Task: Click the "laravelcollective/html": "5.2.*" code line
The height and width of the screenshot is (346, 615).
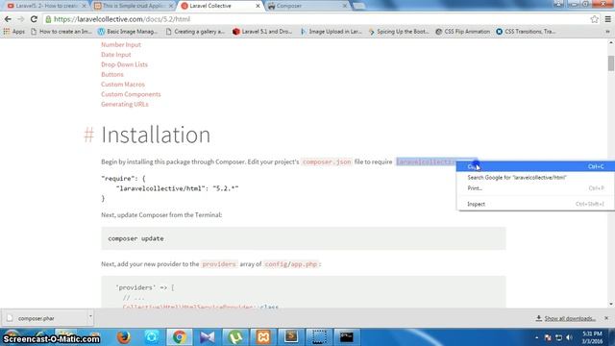Action: tap(177, 188)
